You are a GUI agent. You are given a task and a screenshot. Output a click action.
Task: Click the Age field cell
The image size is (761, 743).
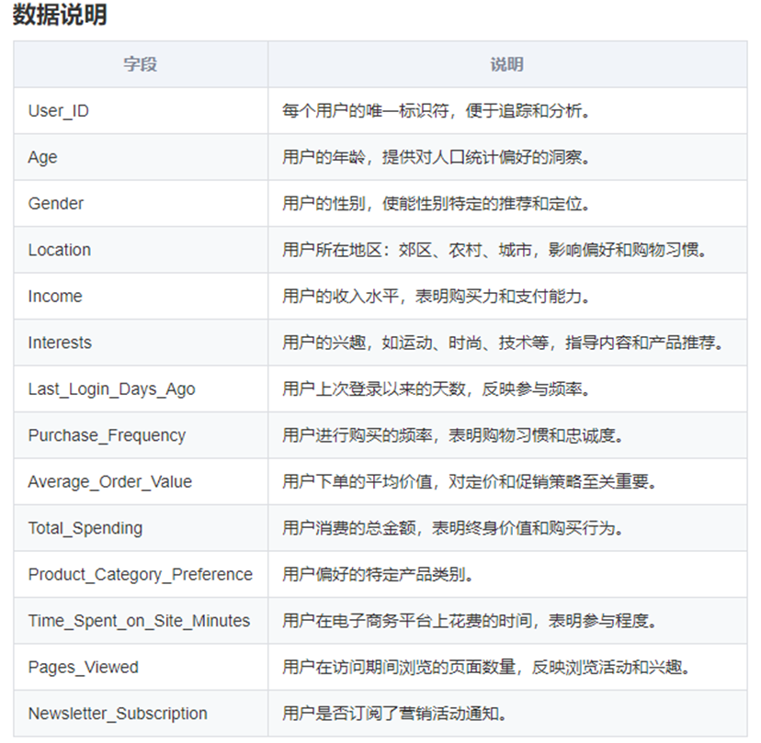pos(40,157)
